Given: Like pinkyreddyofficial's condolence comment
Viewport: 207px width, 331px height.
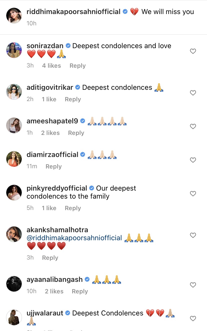Looking at the screenshot, I should pyautogui.click(x=193, y=194).
